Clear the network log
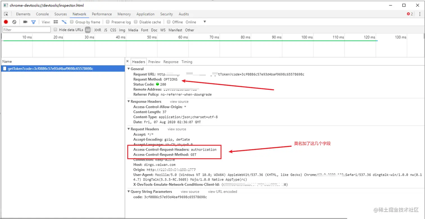 click(x=14, y=22)
